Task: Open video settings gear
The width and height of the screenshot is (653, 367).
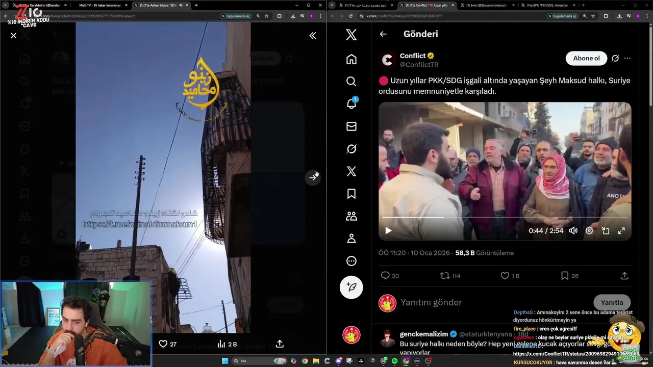Action: click(x=589, y=230)
